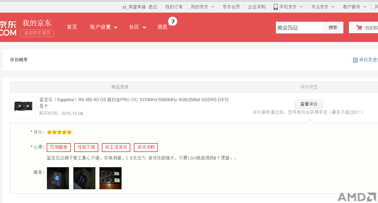Open 我的订单 link
The height and width of the screenshot is (203, 378).
pyautogui.click(x=174, y=7)
